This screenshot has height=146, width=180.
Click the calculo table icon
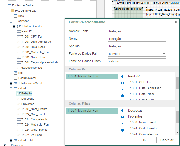(x=16, y=89)
